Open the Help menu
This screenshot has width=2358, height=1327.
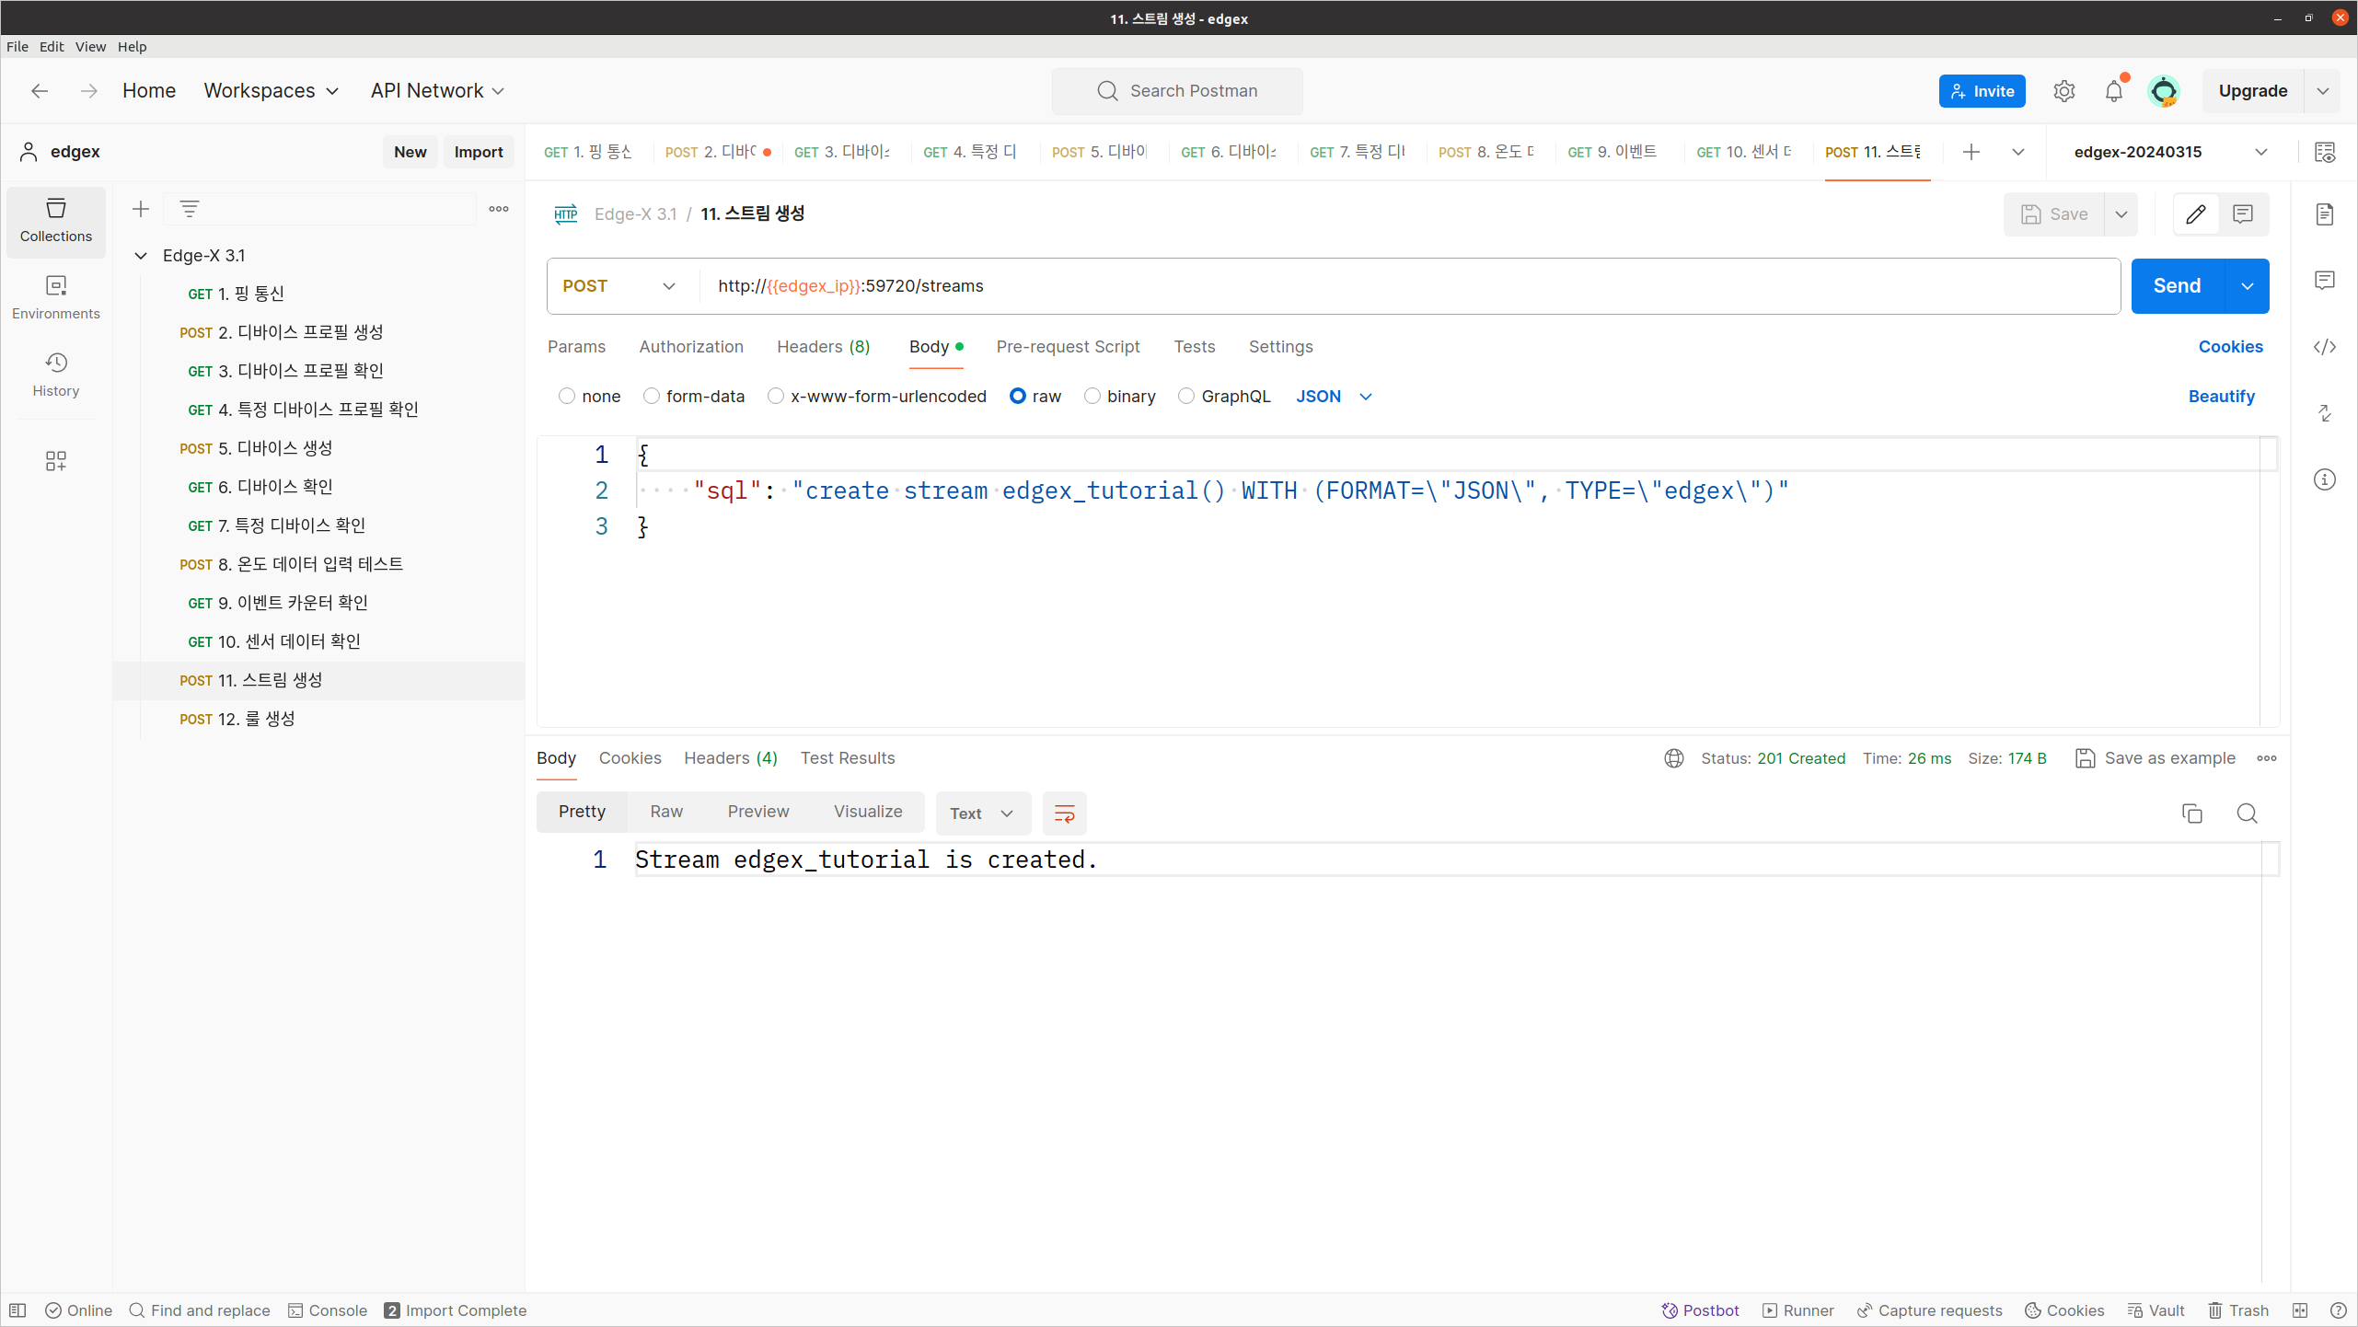133,47
